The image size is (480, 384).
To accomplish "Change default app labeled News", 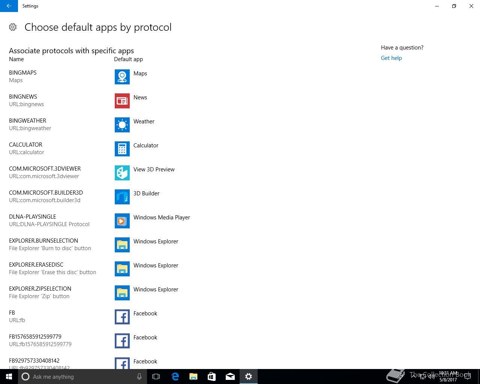I will click(140, 97).
